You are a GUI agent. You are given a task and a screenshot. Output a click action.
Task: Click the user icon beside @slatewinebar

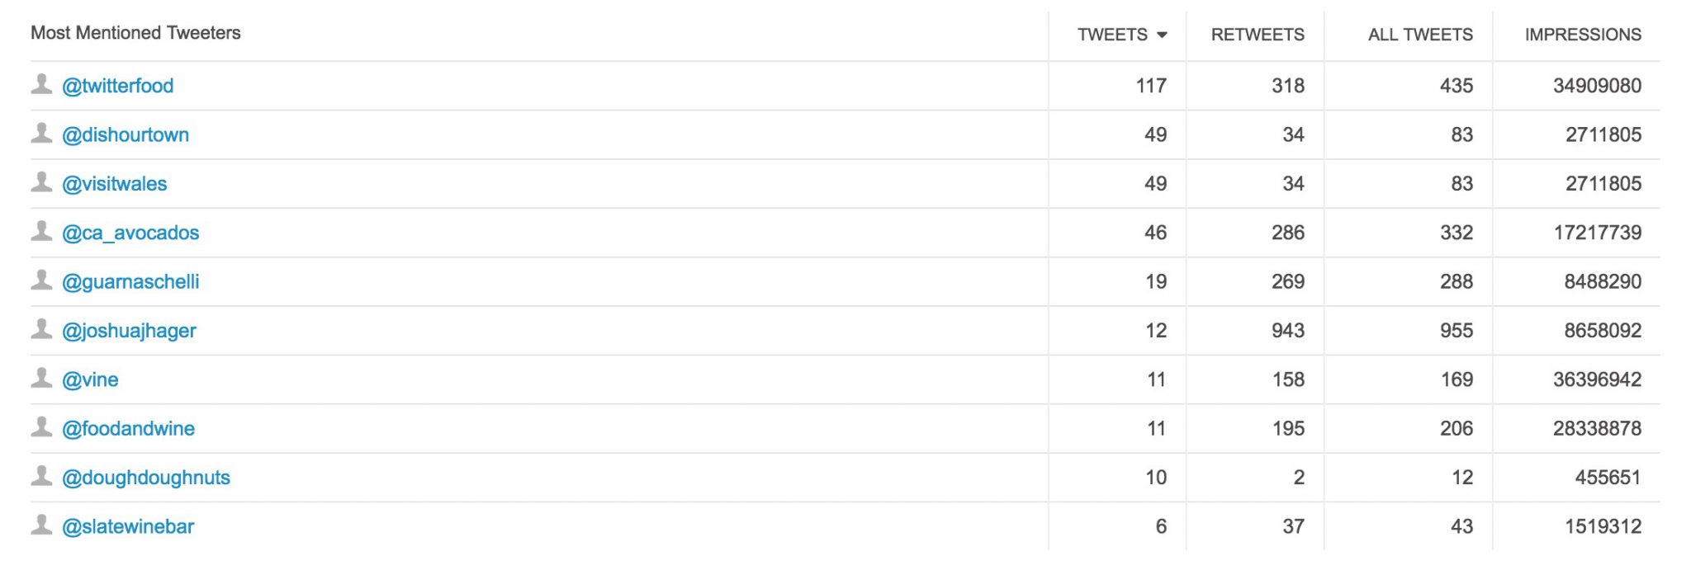click(41, 525)
